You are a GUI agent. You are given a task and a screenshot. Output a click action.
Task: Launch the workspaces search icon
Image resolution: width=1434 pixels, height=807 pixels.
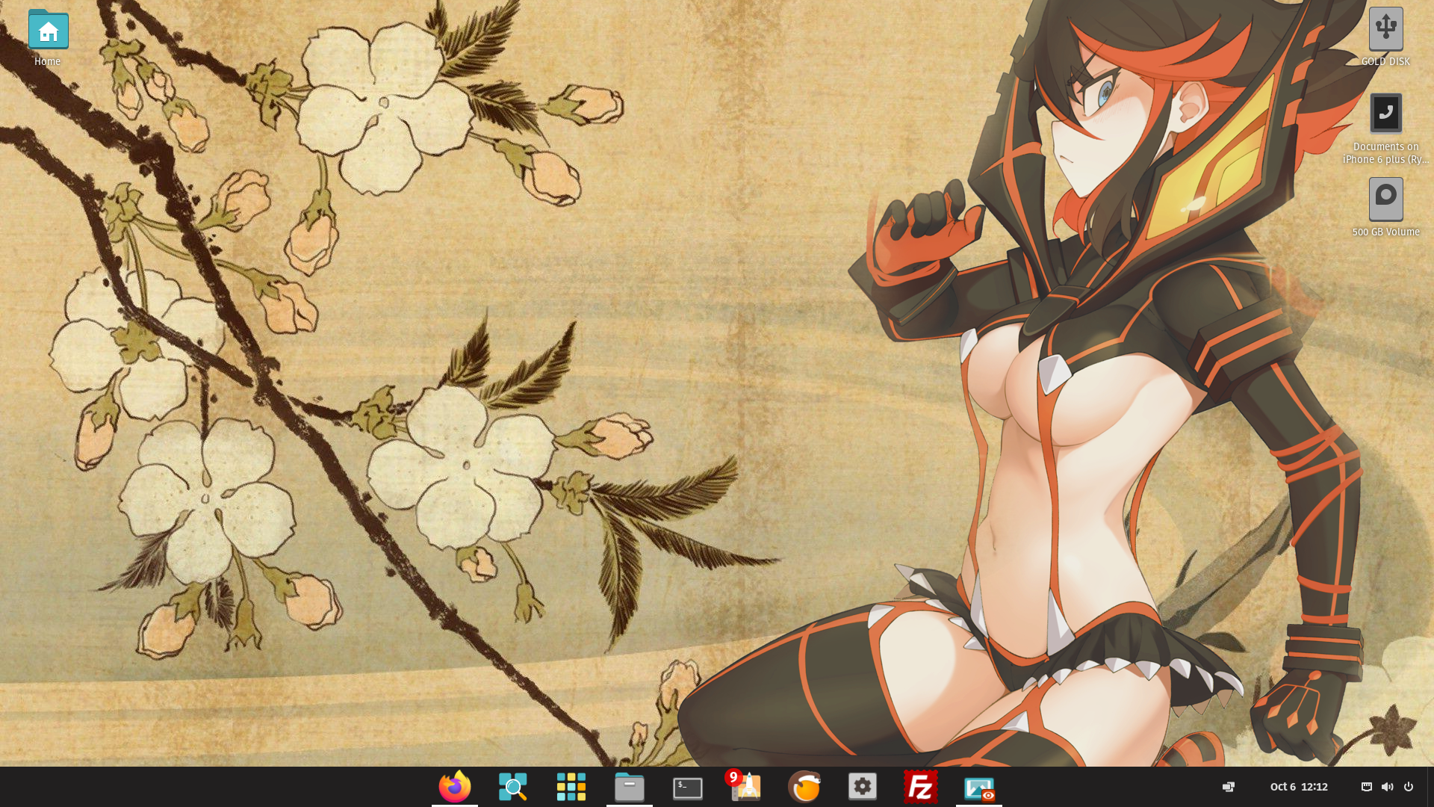point(512,787)
